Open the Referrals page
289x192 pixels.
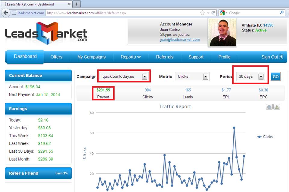point(165,57)
